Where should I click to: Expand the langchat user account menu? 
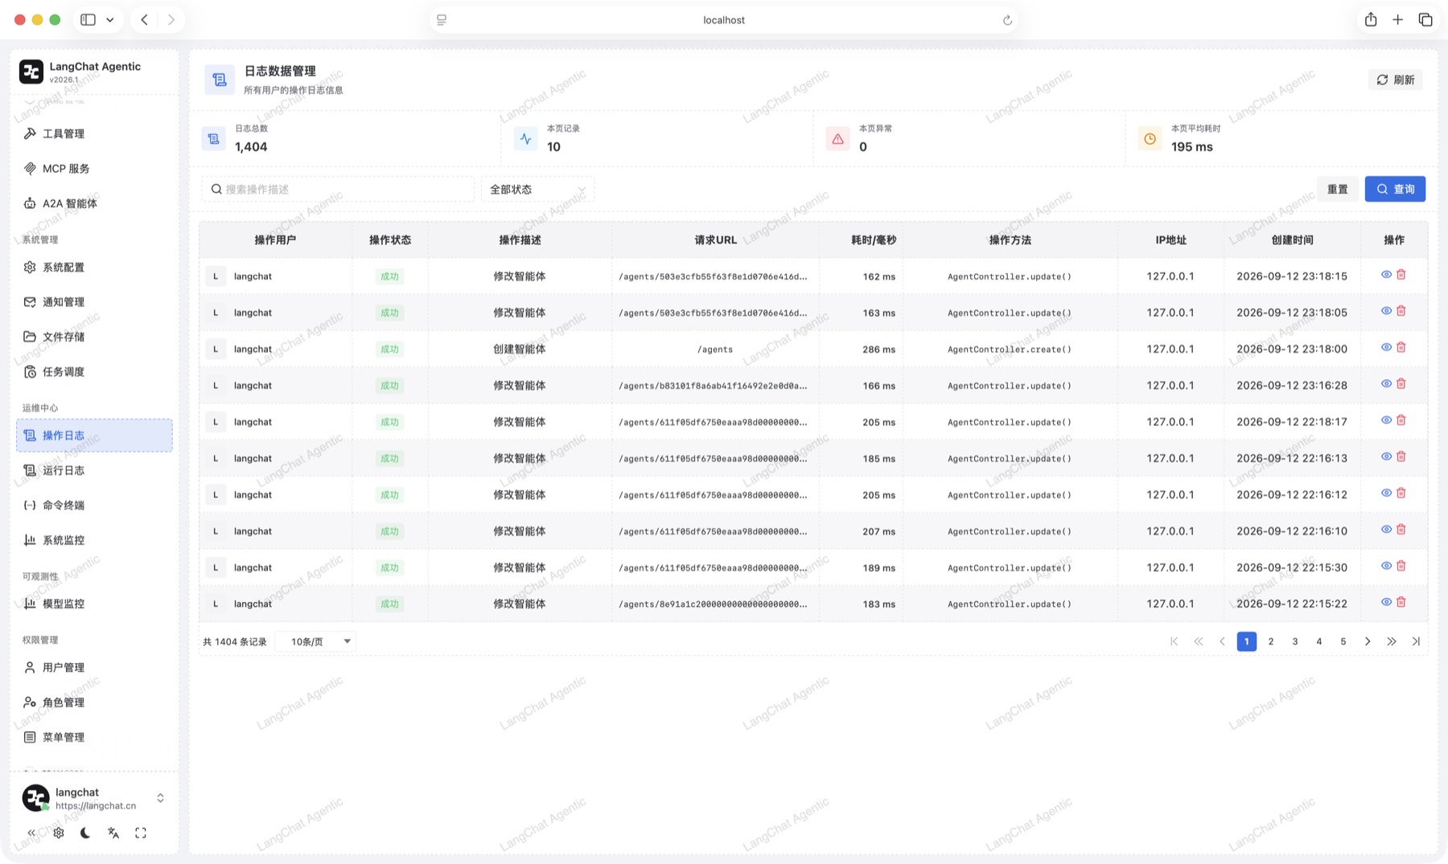(x=160, y=797)
